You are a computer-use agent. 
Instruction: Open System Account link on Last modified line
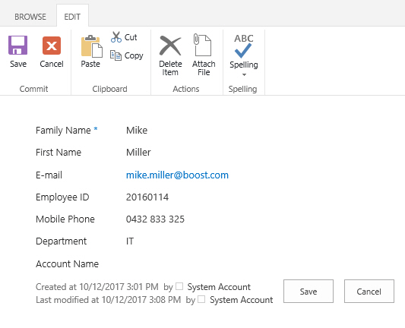tap(241, 300)
